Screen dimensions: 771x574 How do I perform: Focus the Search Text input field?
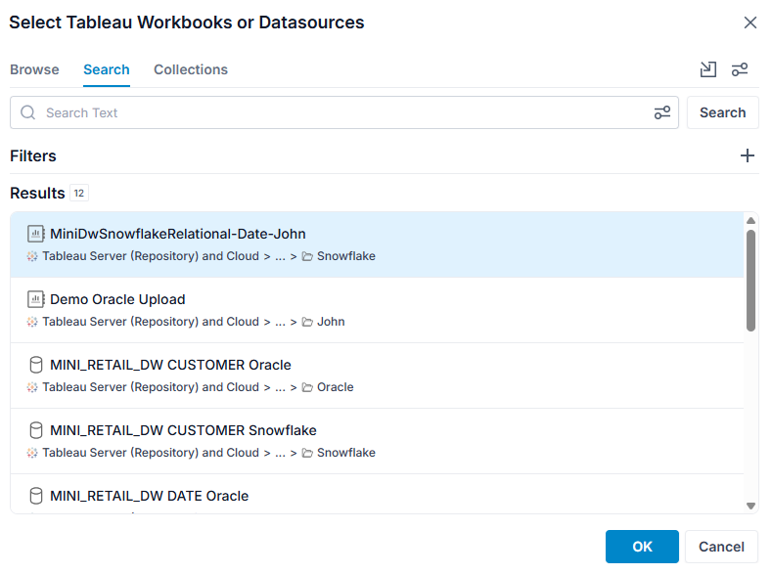344,112
